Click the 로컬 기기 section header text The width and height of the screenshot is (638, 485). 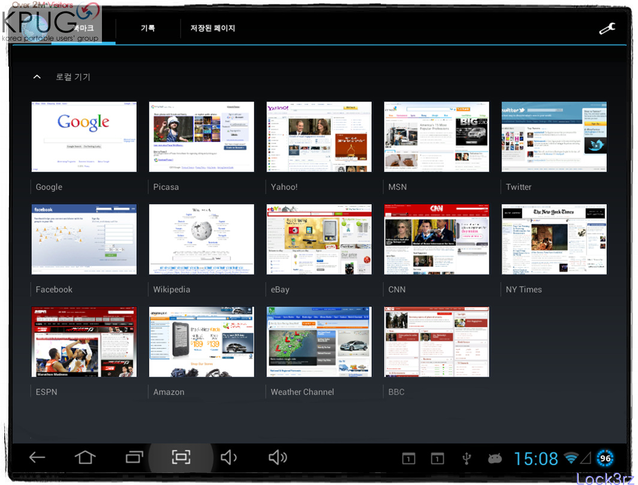click(x=73, y=77)
